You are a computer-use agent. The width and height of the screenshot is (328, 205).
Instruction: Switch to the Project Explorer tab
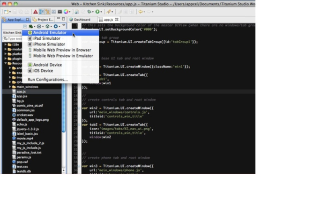(43, 20)
